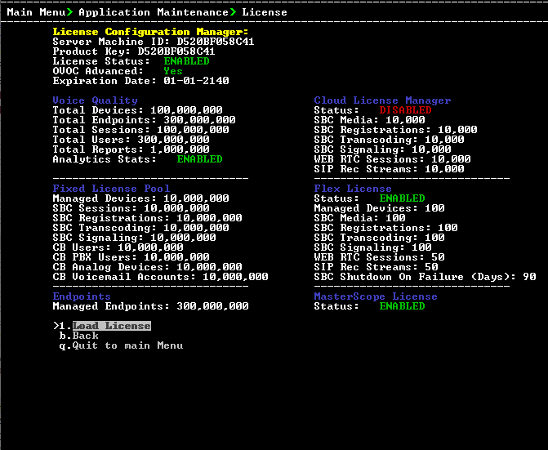Click the Expiration Date value
The height and width of the screenshot is (450, 548).
(196, 81)
